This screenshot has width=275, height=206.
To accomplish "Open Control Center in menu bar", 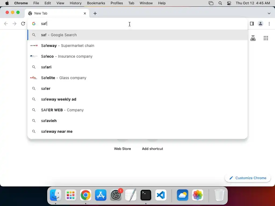I will tap(229, 3).
